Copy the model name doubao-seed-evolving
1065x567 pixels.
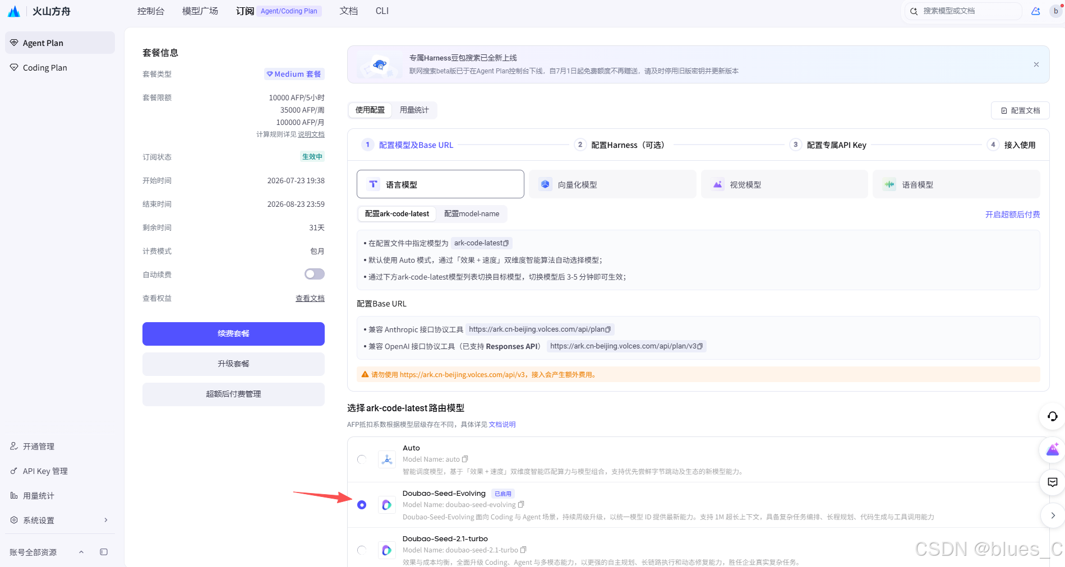pos(521,505)
